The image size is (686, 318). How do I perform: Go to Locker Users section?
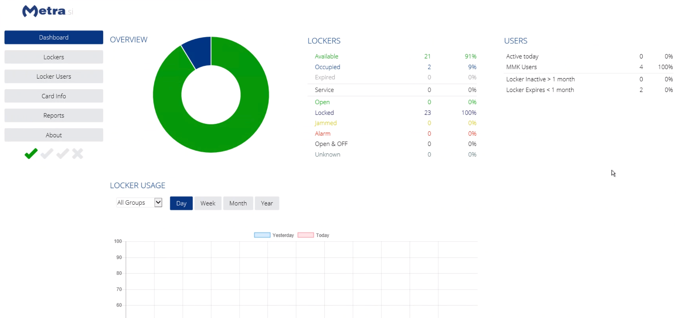(x=54, y=76)
